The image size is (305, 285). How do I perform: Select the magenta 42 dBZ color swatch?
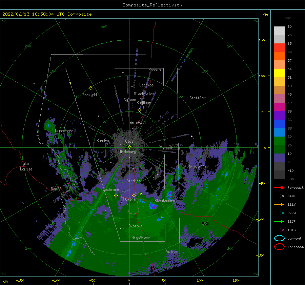tap(279, 107)
